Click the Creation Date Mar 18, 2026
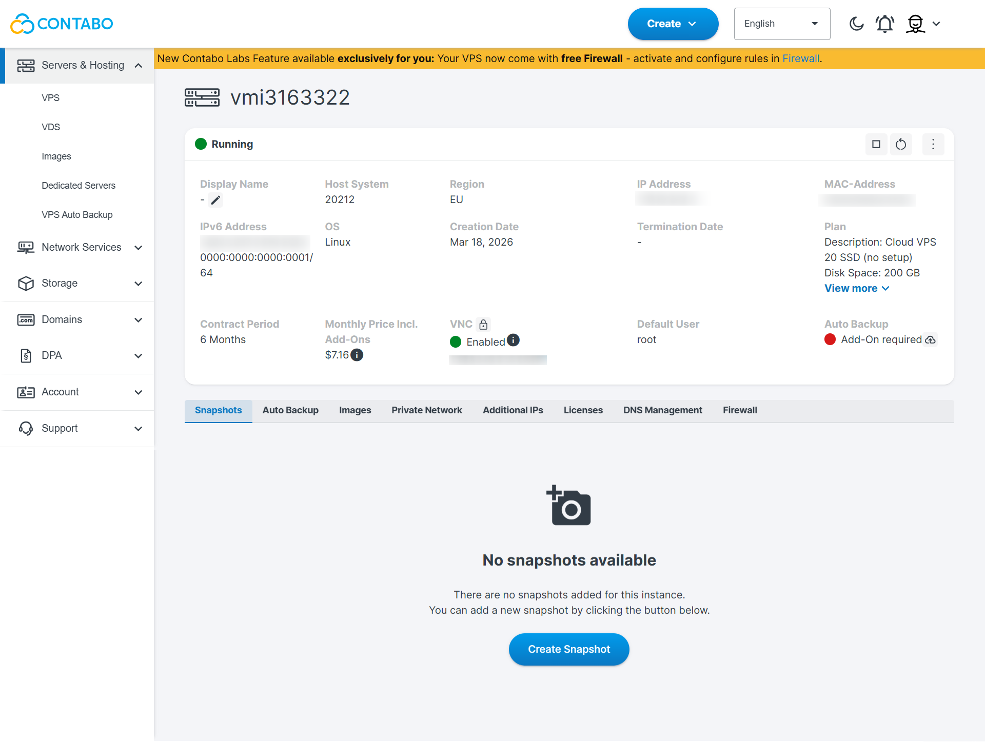 [x=481, y=242]
